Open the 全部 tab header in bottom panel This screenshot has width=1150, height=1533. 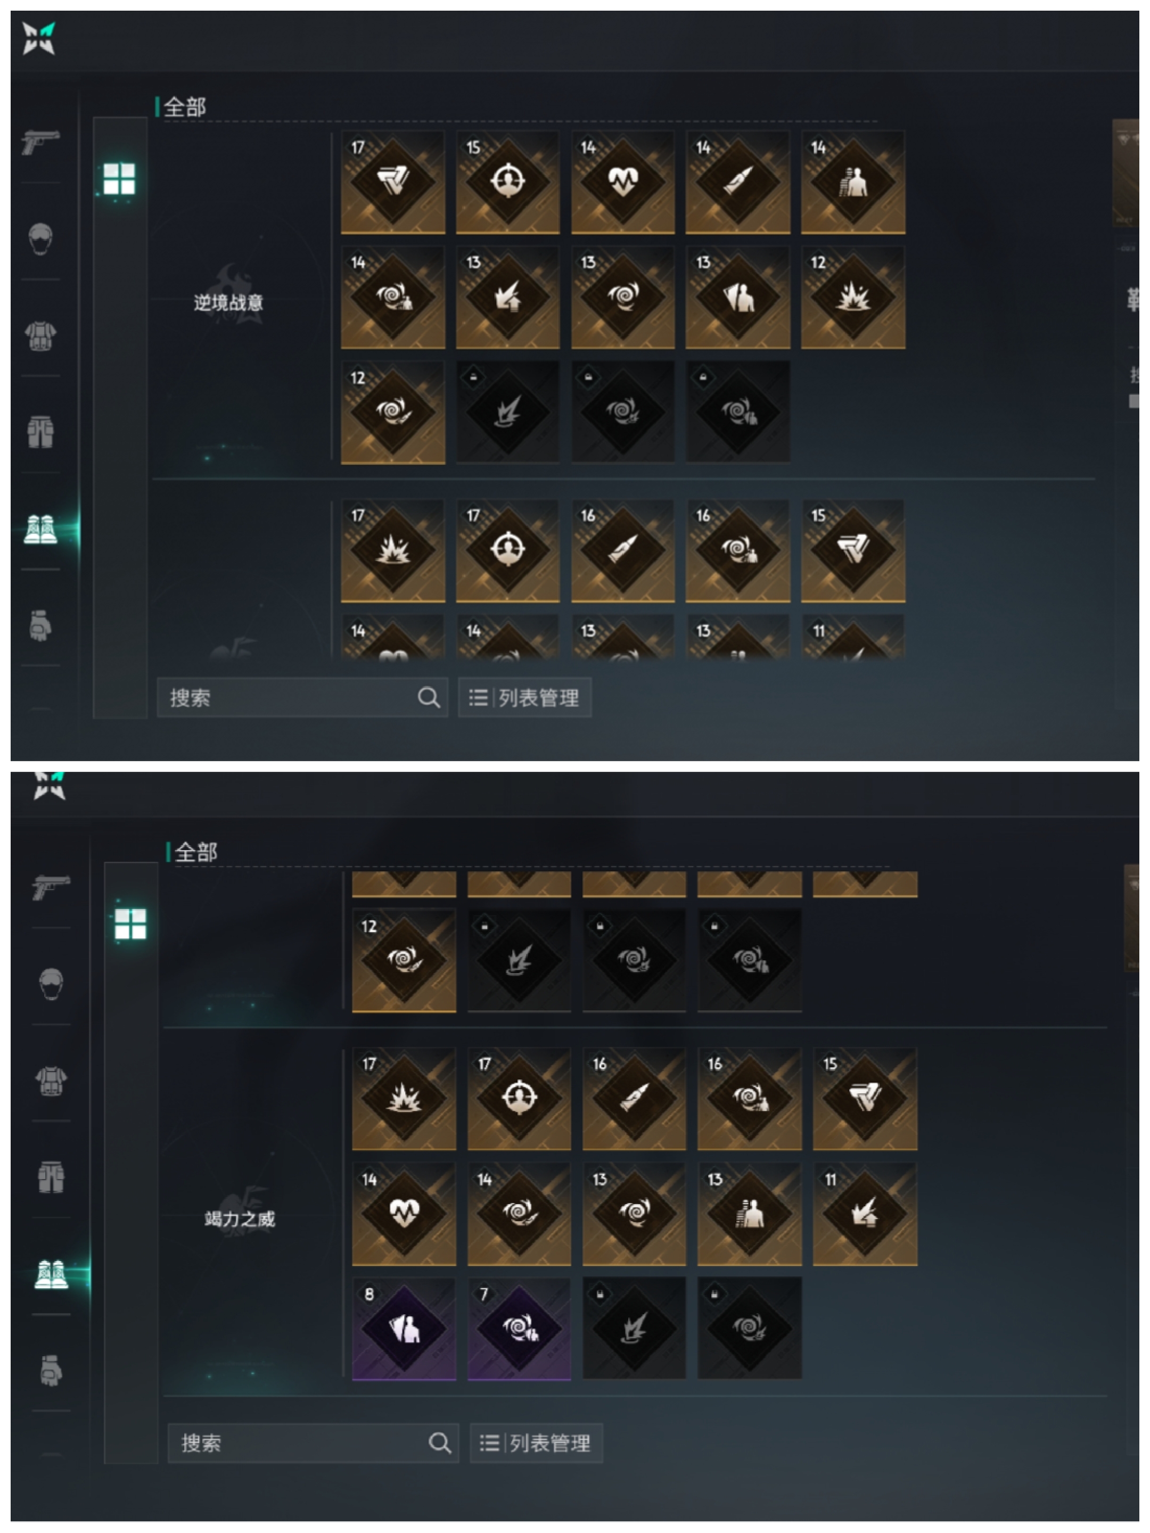click(x=195, y=852)
